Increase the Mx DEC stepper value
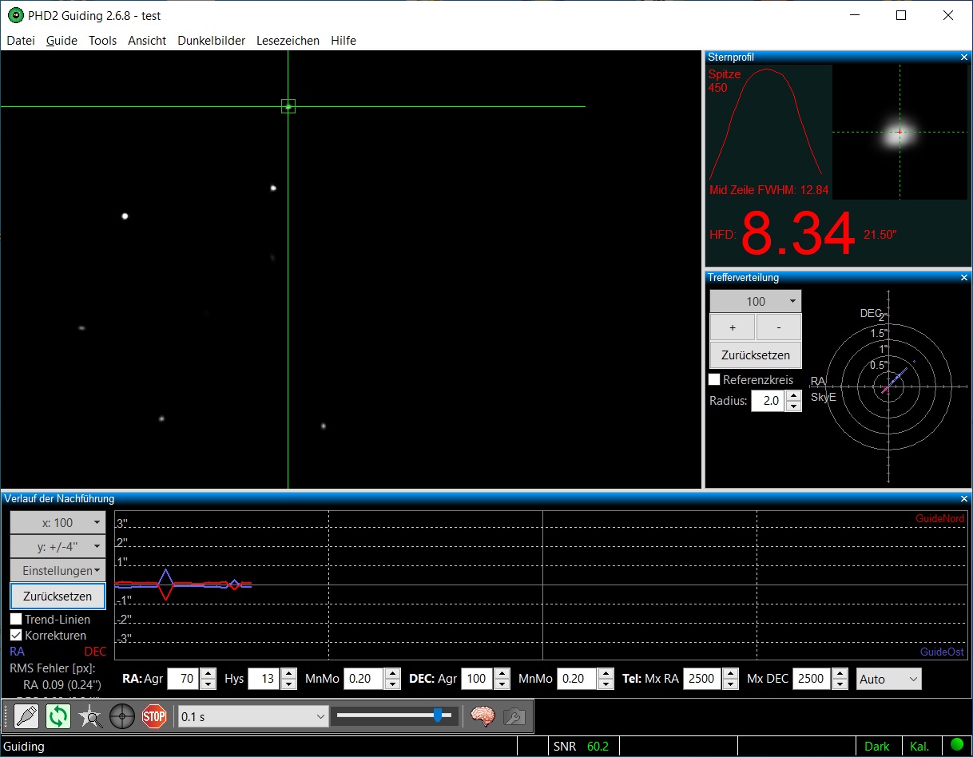This screenshot has height=757, width=973. [x=840, y=674]
